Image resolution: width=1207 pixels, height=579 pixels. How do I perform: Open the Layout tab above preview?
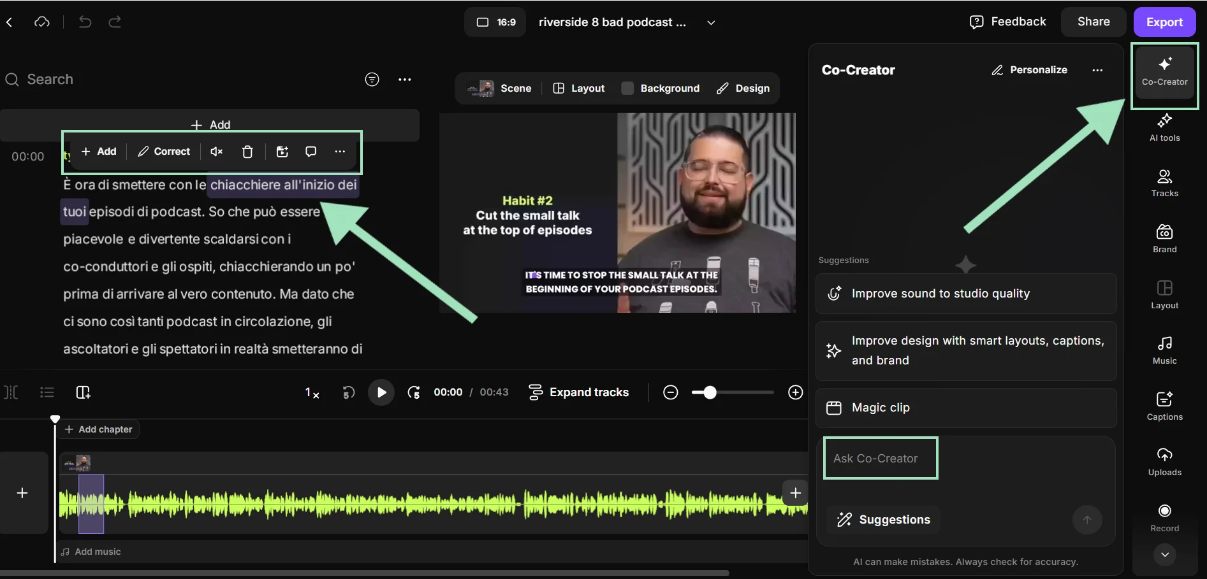click(x=578, y=89)
